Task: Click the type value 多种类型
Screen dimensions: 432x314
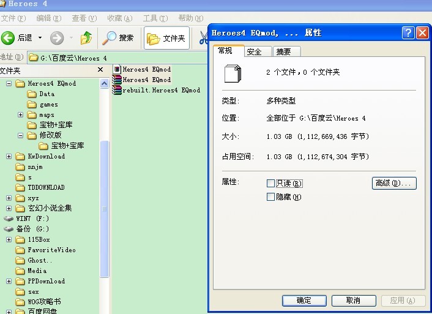Action: point(281,101)
